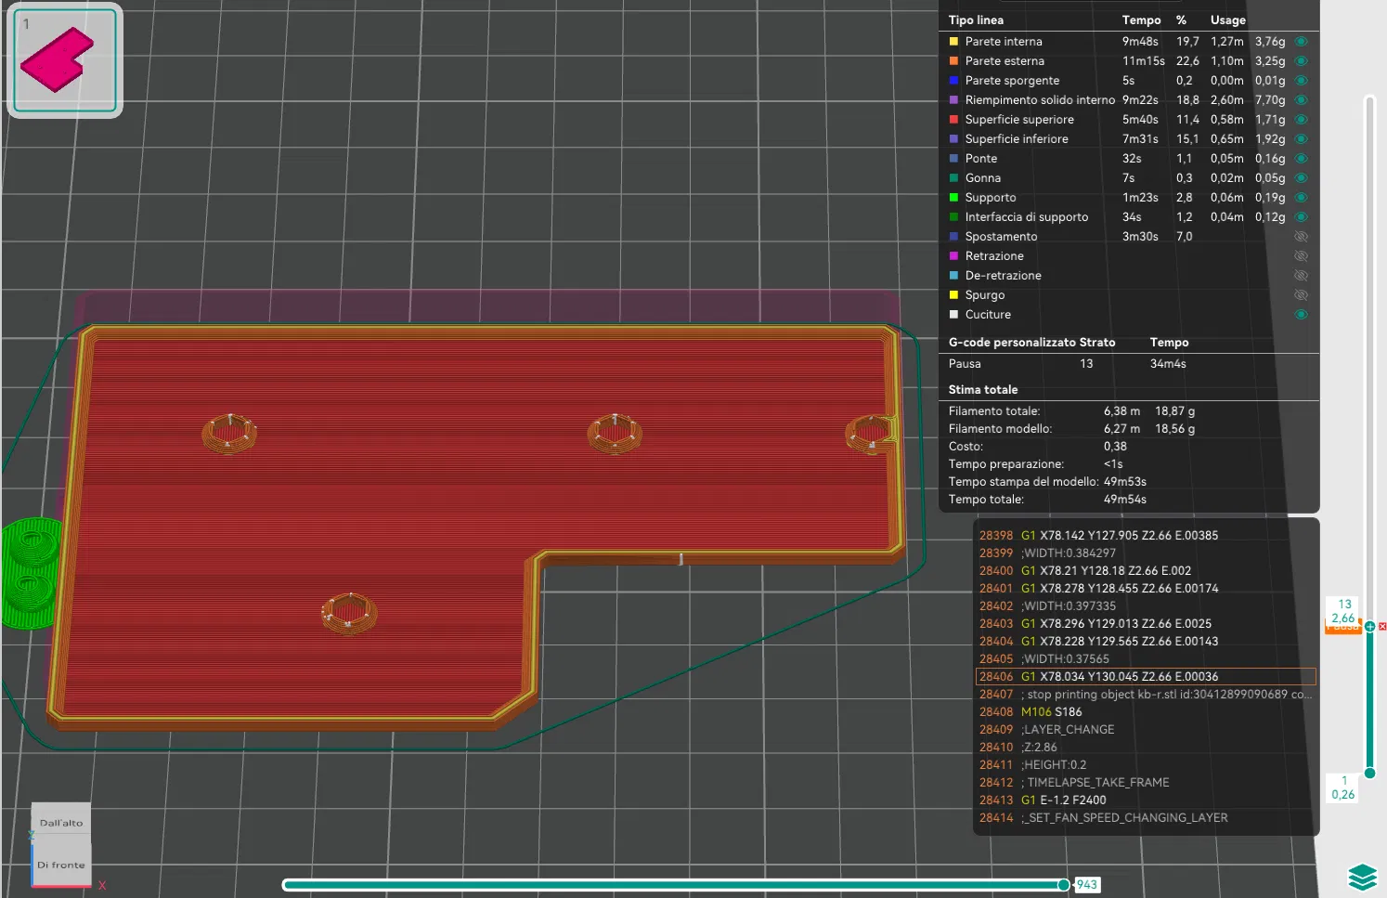1387x898 pixels.
Task: Click the red Superficie superiore swatch
Action: point(953,120)
